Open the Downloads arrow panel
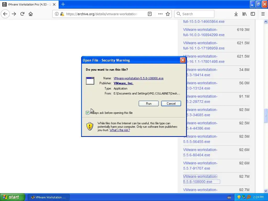This screenshot has width=268, height=201. click(x=236, y=14)
